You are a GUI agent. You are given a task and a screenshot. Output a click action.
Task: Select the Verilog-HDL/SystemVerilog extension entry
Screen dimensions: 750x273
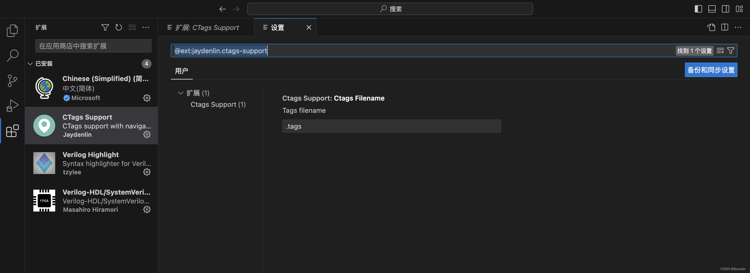tap(91, 201)
